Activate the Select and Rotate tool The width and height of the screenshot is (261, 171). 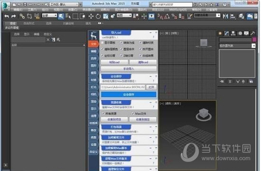98,16
